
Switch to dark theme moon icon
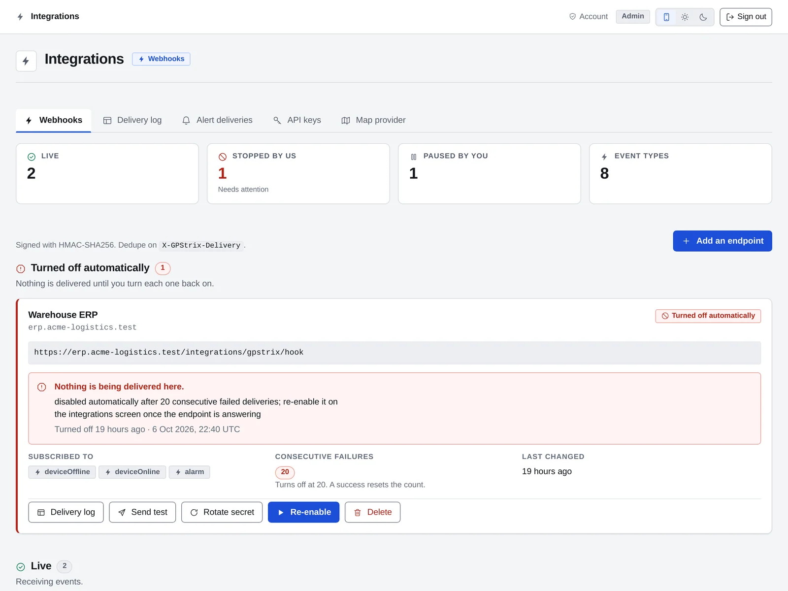point(703,17)
